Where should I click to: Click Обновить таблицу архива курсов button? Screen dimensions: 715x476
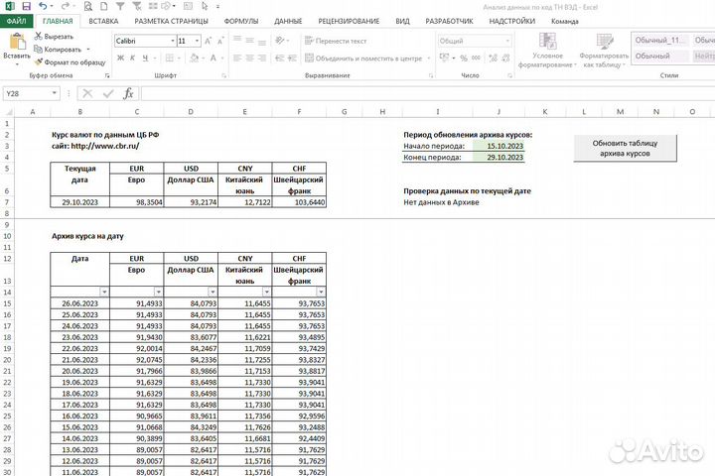(626, 148)
